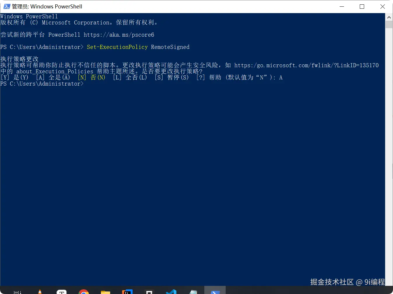
Task: Click the last PS C:\Users\Administrator> prompt
Action: pyautogui.click(x=42, y=84)
